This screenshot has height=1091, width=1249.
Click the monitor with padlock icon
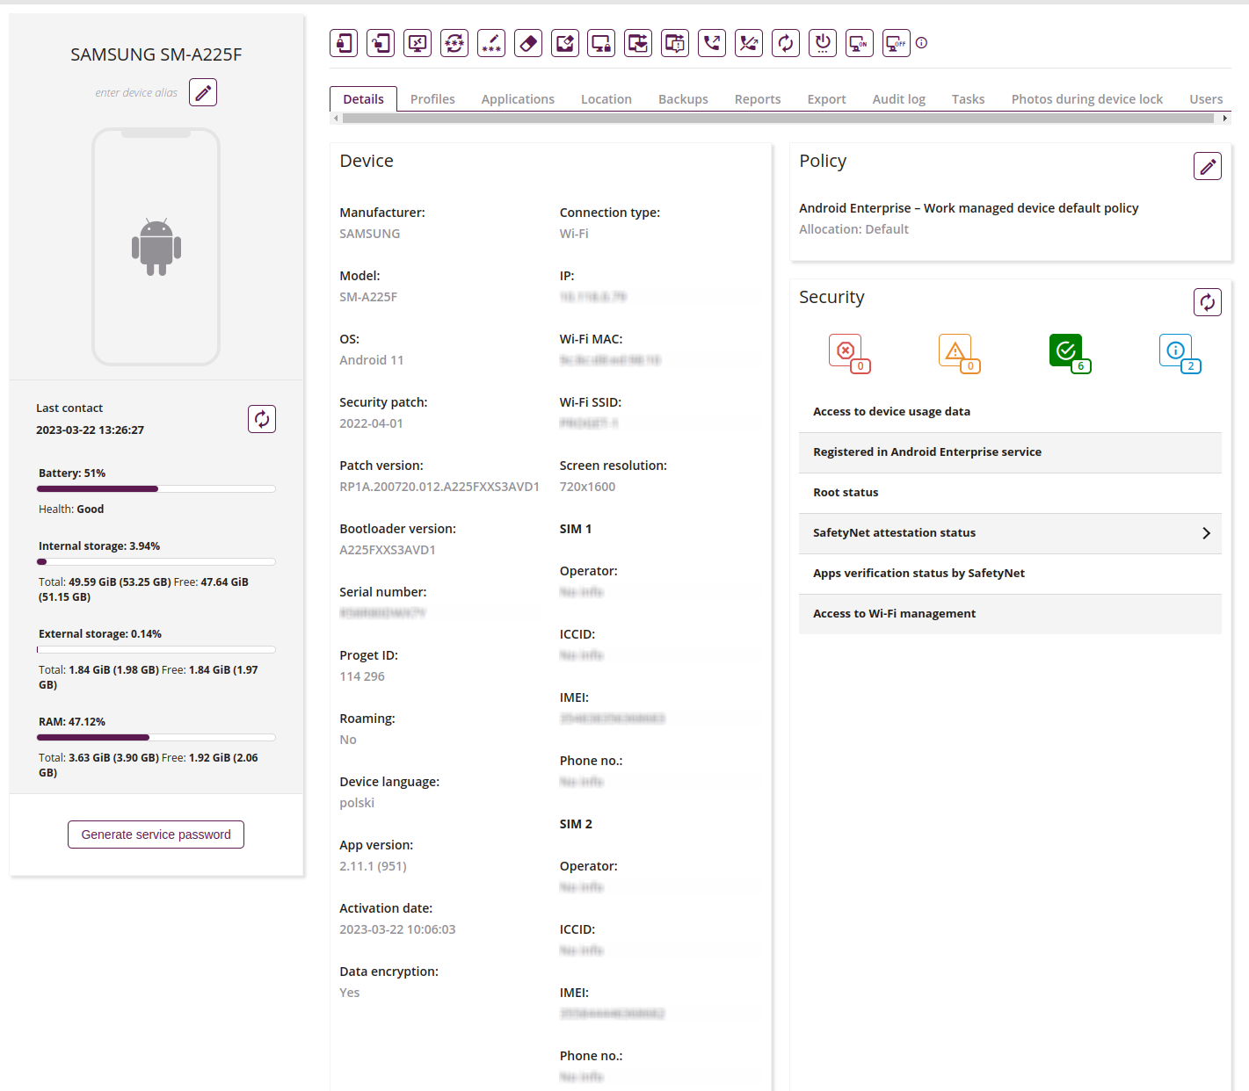(602, 43)
